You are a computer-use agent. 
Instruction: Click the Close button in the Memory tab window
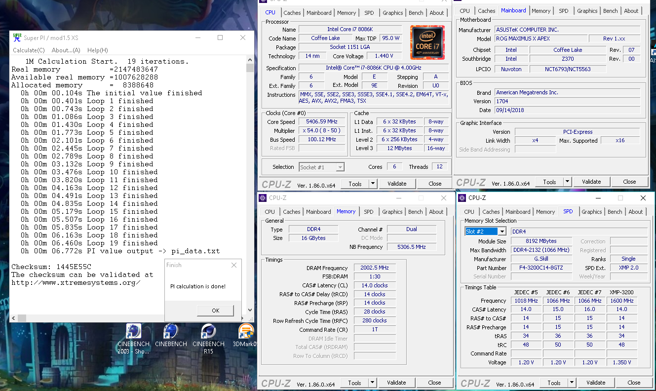[434, 383]
